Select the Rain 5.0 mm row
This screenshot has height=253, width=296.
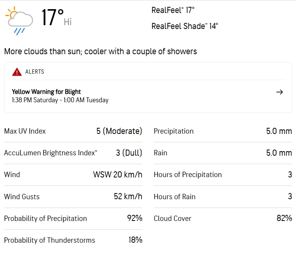[x=223, y=153]
